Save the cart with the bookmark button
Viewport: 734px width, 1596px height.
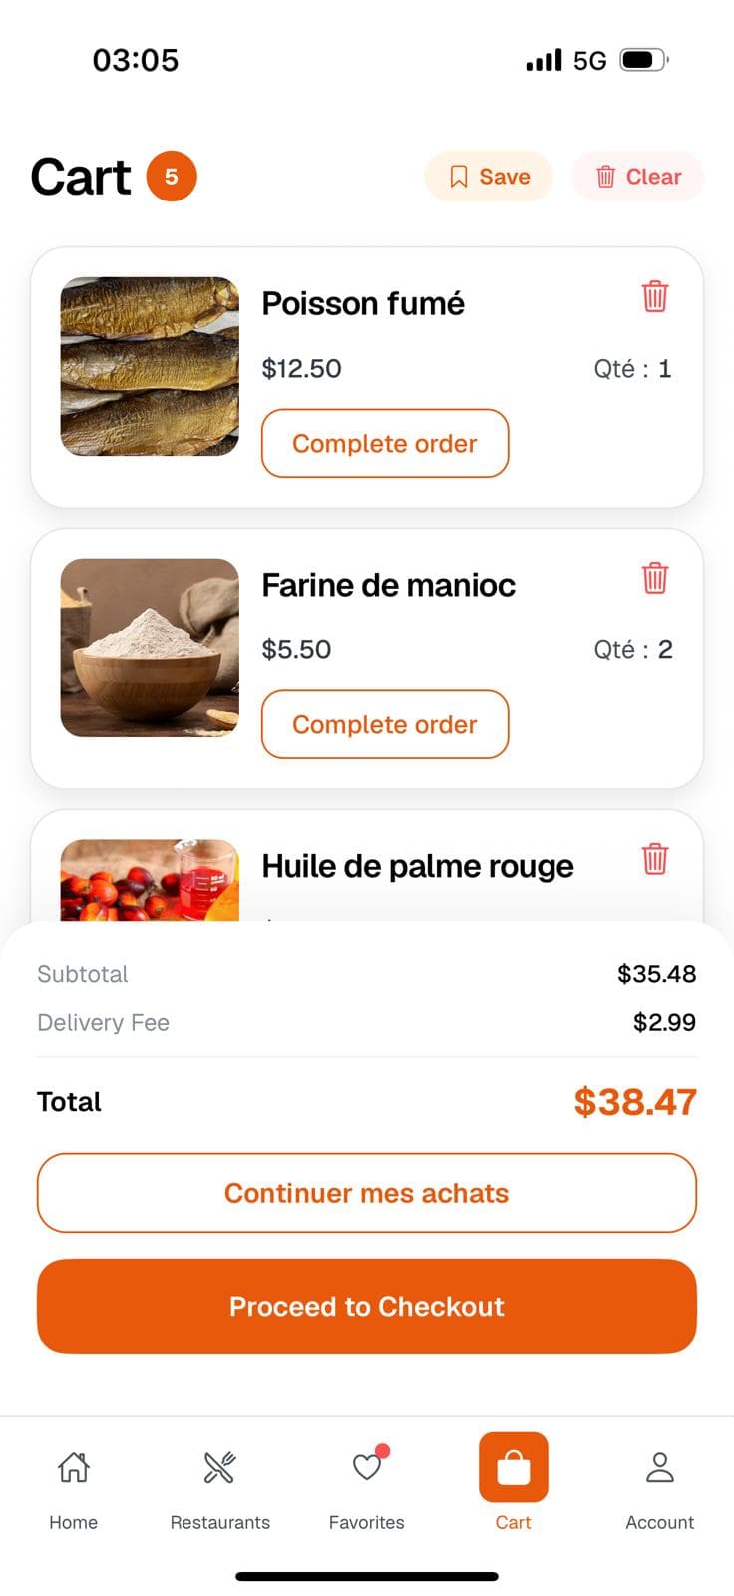[x=489, y=177]
